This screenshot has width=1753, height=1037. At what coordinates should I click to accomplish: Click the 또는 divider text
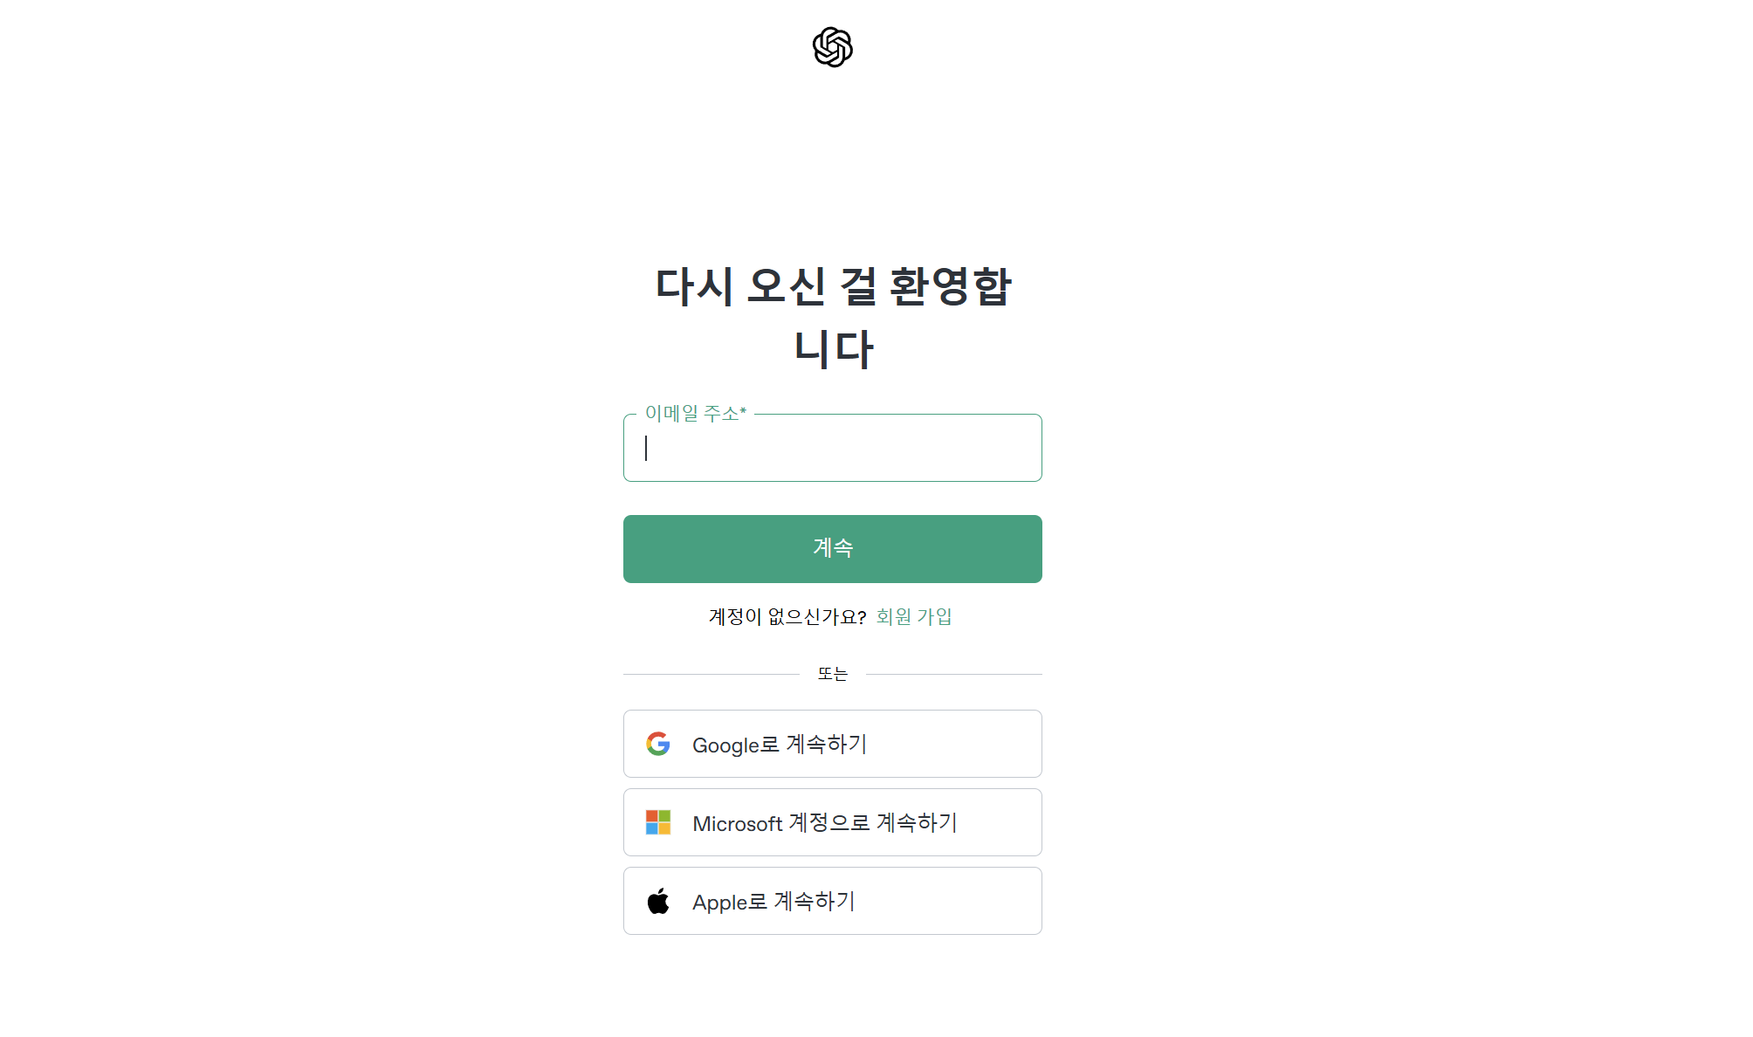click(832, 674)
